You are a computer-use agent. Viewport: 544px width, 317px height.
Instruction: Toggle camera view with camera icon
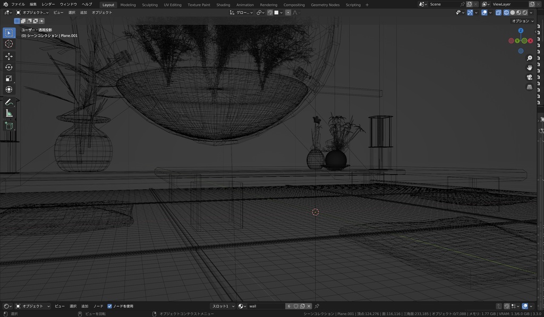coord(530,77)
